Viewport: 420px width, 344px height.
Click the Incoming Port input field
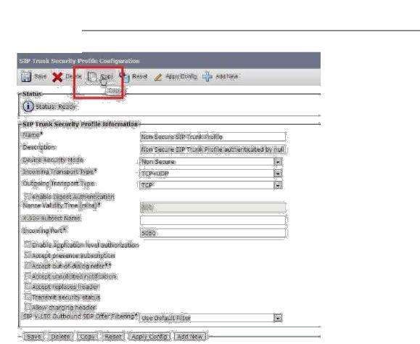click(x=213, y=233)
